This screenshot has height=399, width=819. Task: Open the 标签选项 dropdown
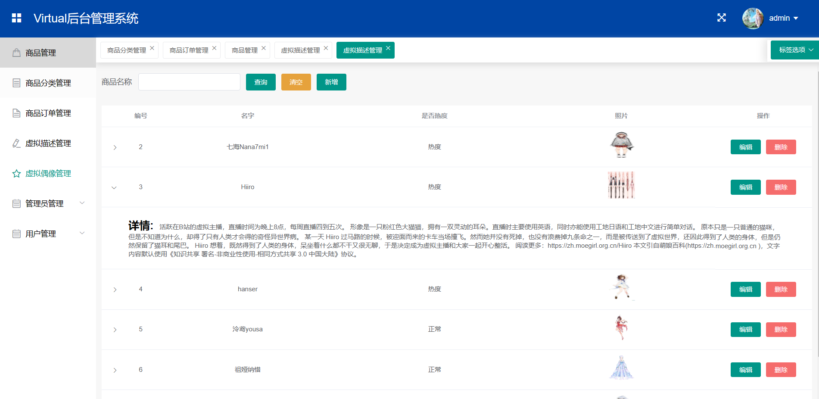pyautogui.click(x=795, y=50)
